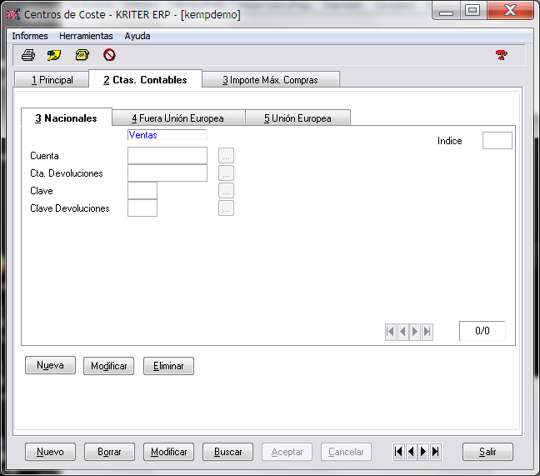The height and width of the screenshot is (476, 540).
Task: Click the Cta. Devoluciones input field
Action: 167,173
